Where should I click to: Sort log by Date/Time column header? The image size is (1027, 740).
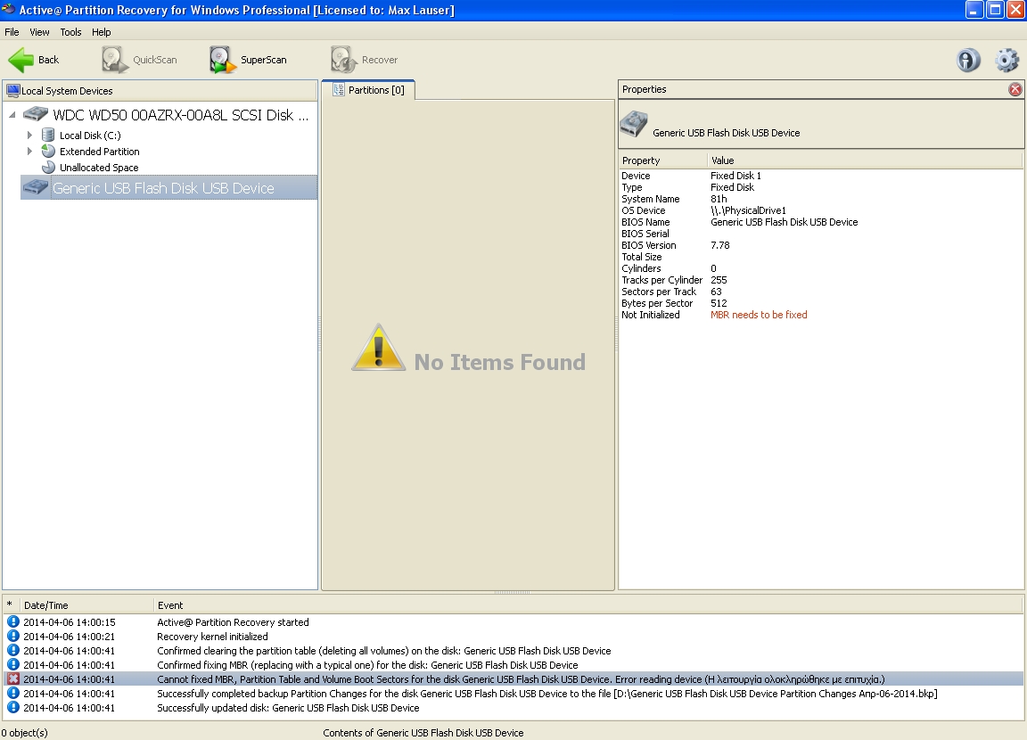[87, 605]
